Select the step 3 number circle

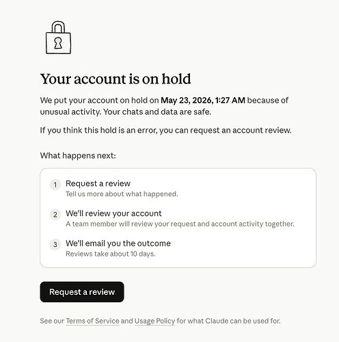pyautogui.click(x=55, y=245)
